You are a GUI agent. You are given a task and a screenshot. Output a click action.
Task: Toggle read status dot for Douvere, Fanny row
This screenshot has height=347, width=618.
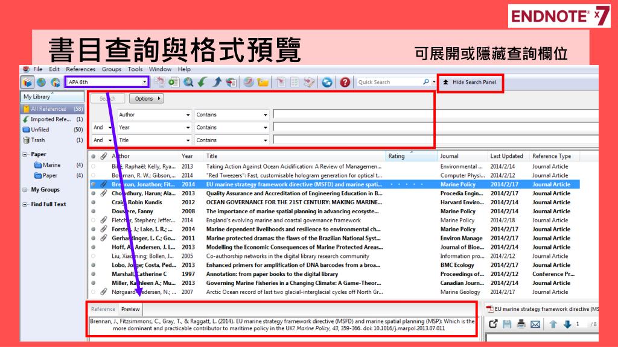[94, 211]
